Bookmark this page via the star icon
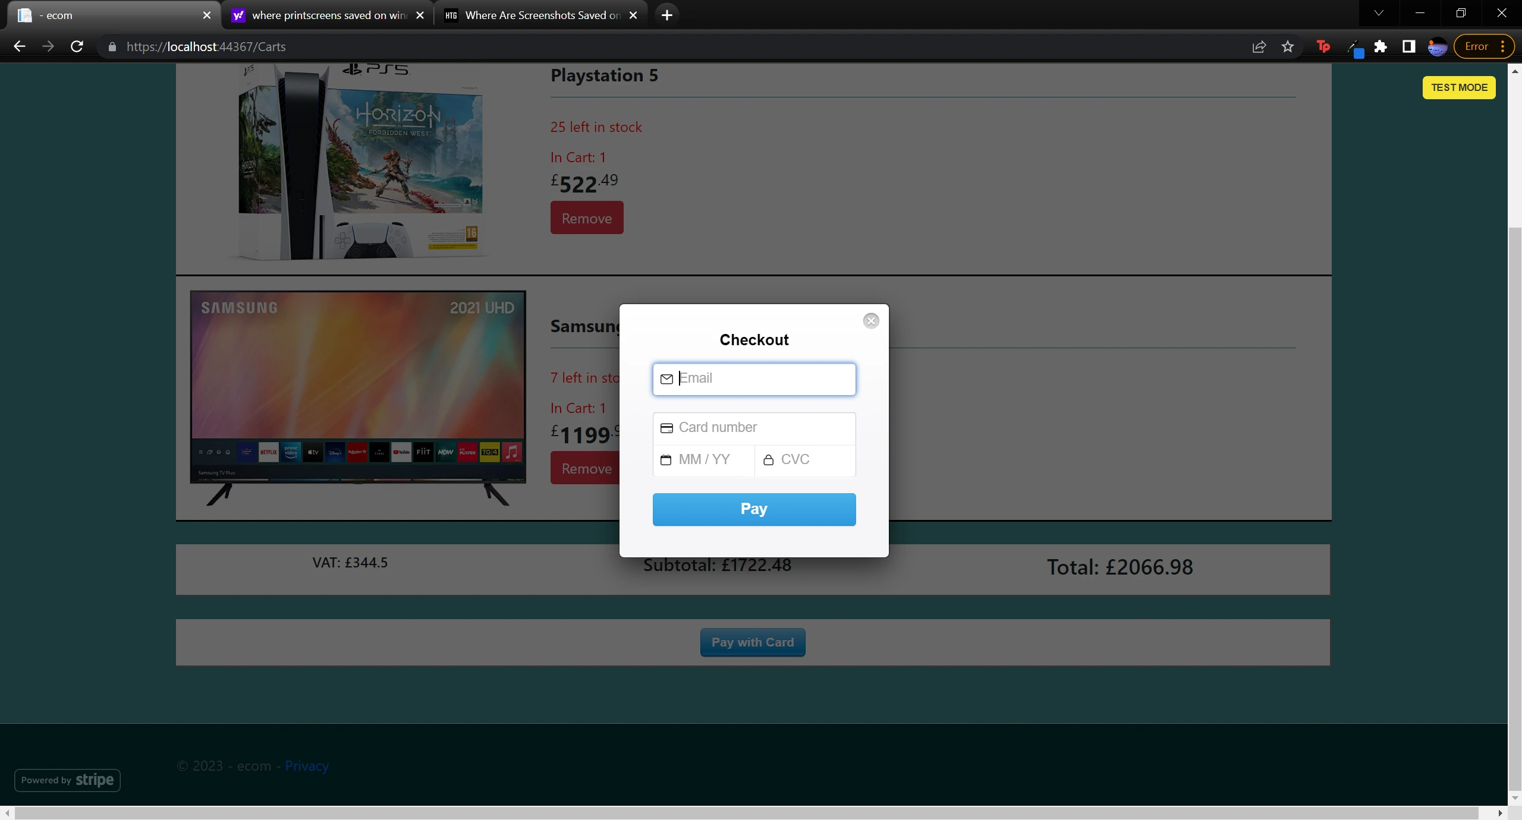Viewport: 1522px width, 820px height. coord(1288,46)
